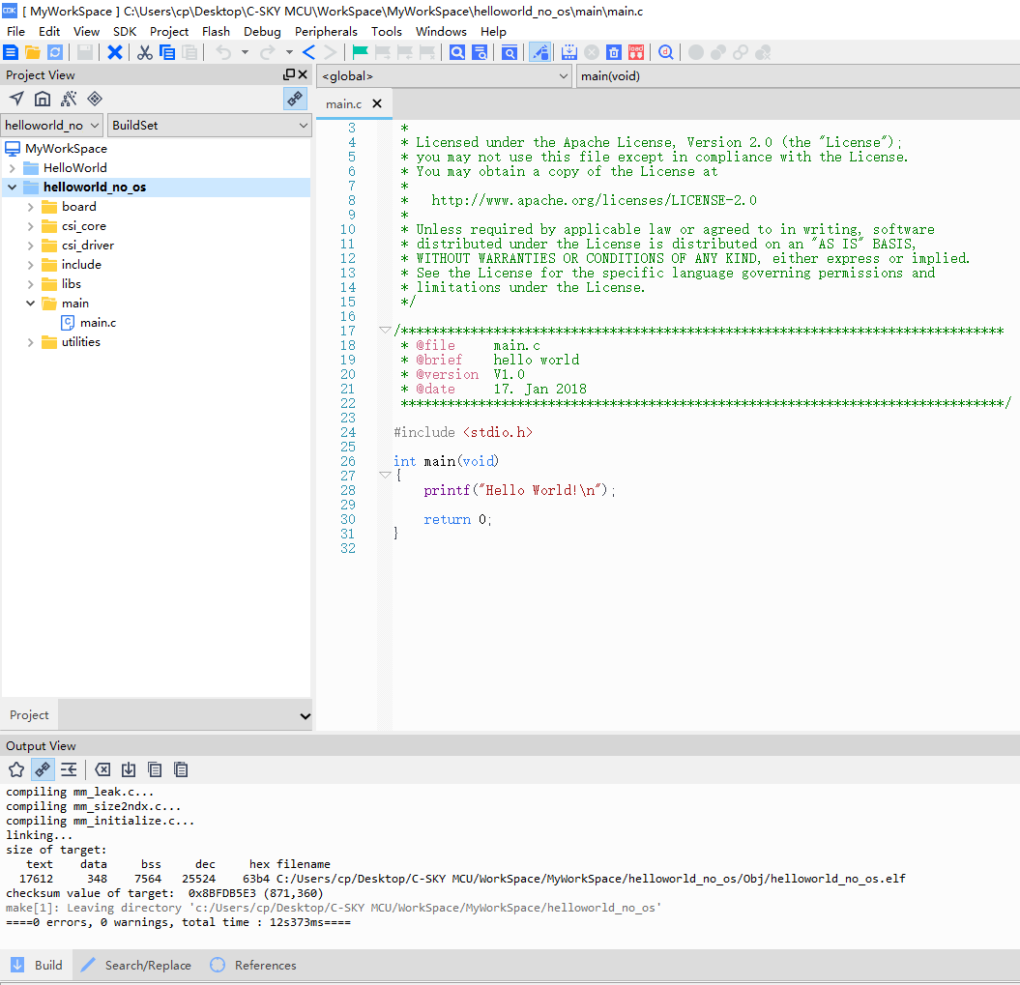Open the SDK menu

coord(125,31)
